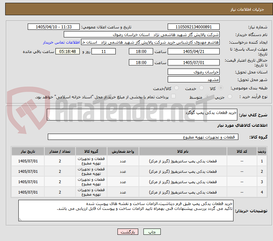273x241 pixels.
Task: Click the quantity cell in row 2
Action: pos(60,171)
